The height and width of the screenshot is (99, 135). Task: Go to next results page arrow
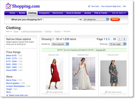[x=124, y=39]
